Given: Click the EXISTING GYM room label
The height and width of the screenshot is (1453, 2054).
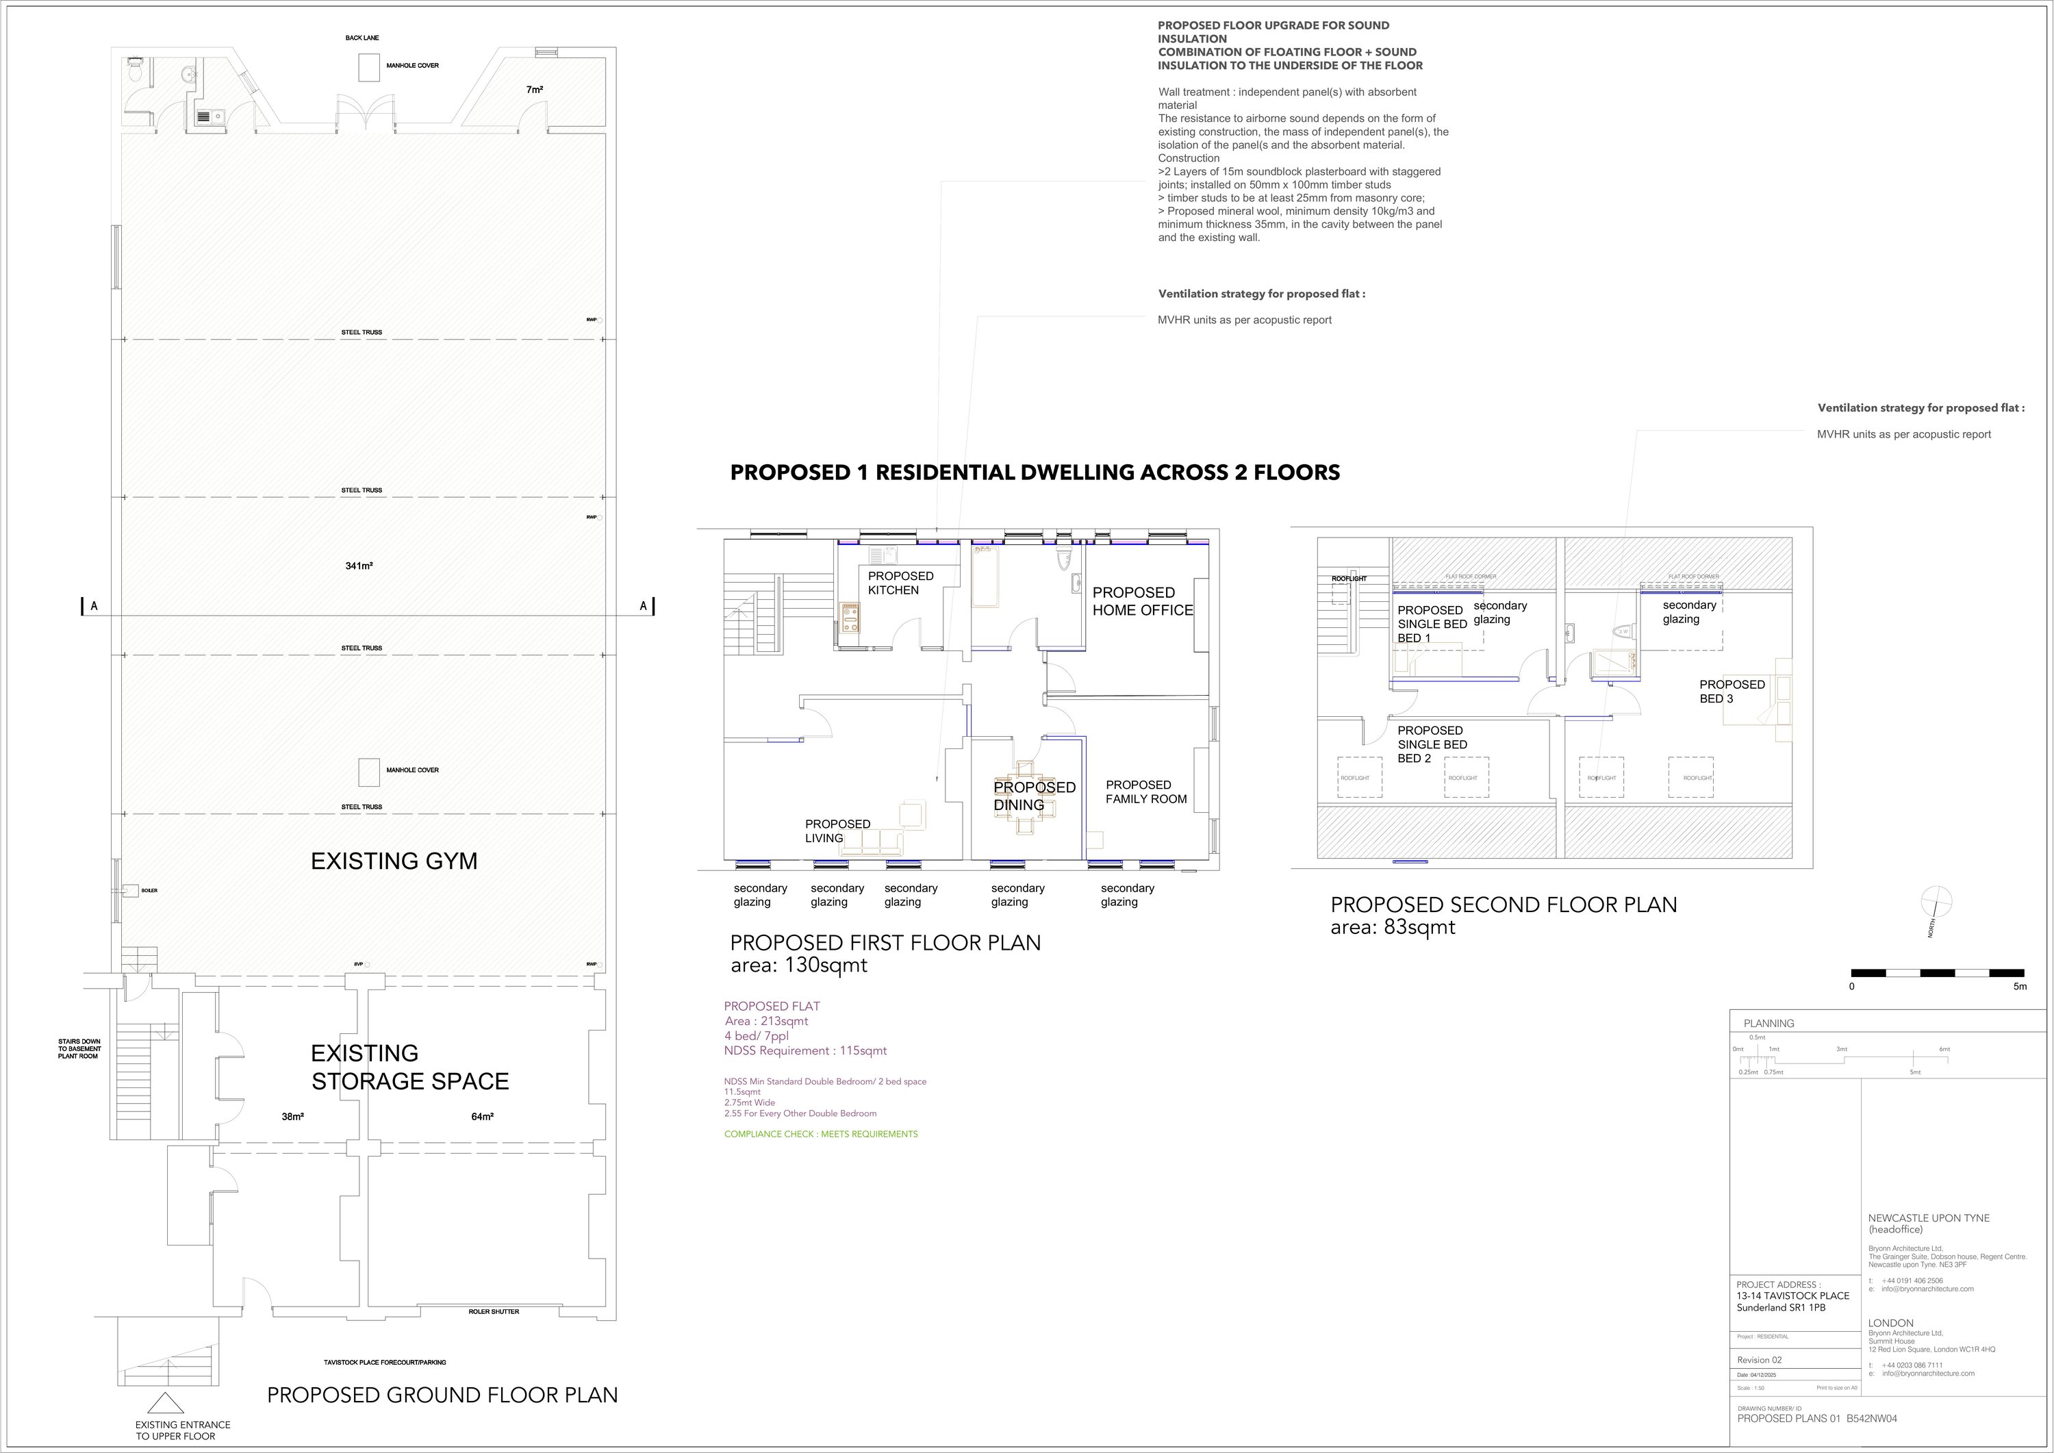Looking at the screenshot, I should (394, 861).
